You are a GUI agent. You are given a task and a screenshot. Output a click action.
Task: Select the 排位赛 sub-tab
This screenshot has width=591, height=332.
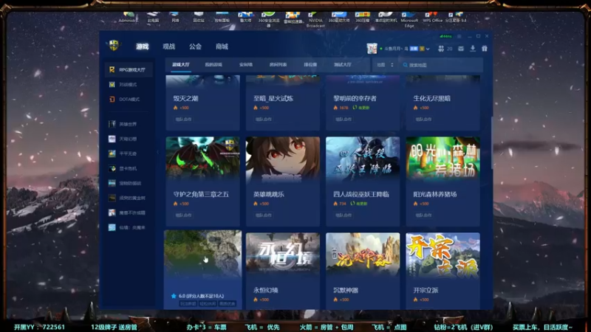click(x=310, y=65)
